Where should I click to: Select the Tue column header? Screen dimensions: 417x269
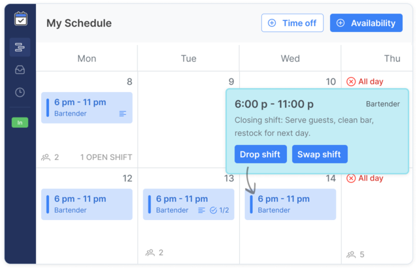point(188,59)
